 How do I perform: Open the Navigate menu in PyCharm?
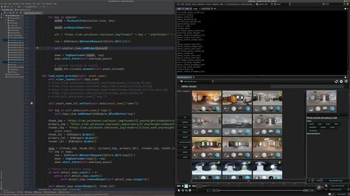tap(16, 4)
